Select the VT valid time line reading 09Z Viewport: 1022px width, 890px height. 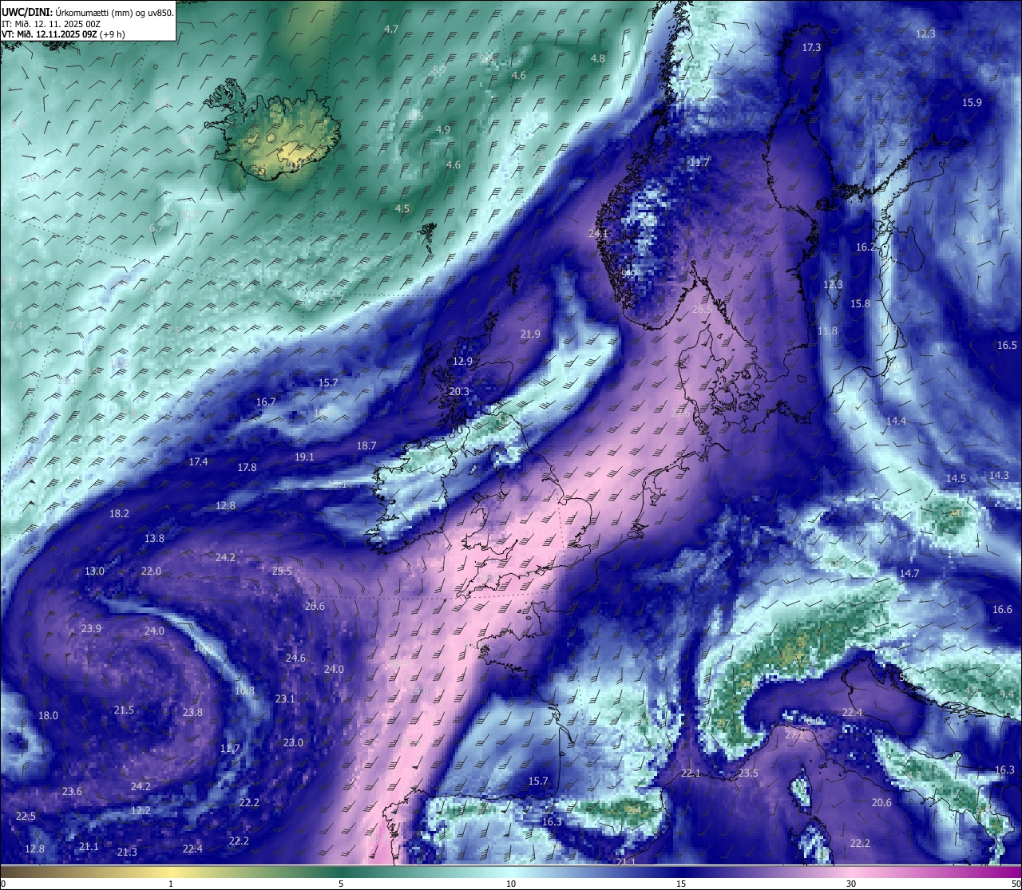(63, 34)
